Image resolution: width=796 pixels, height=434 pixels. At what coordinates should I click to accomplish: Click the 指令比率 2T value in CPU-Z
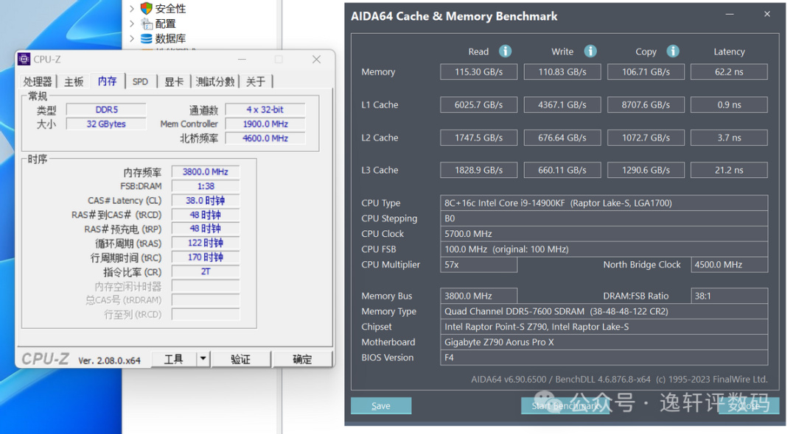(x=206, y=271)
